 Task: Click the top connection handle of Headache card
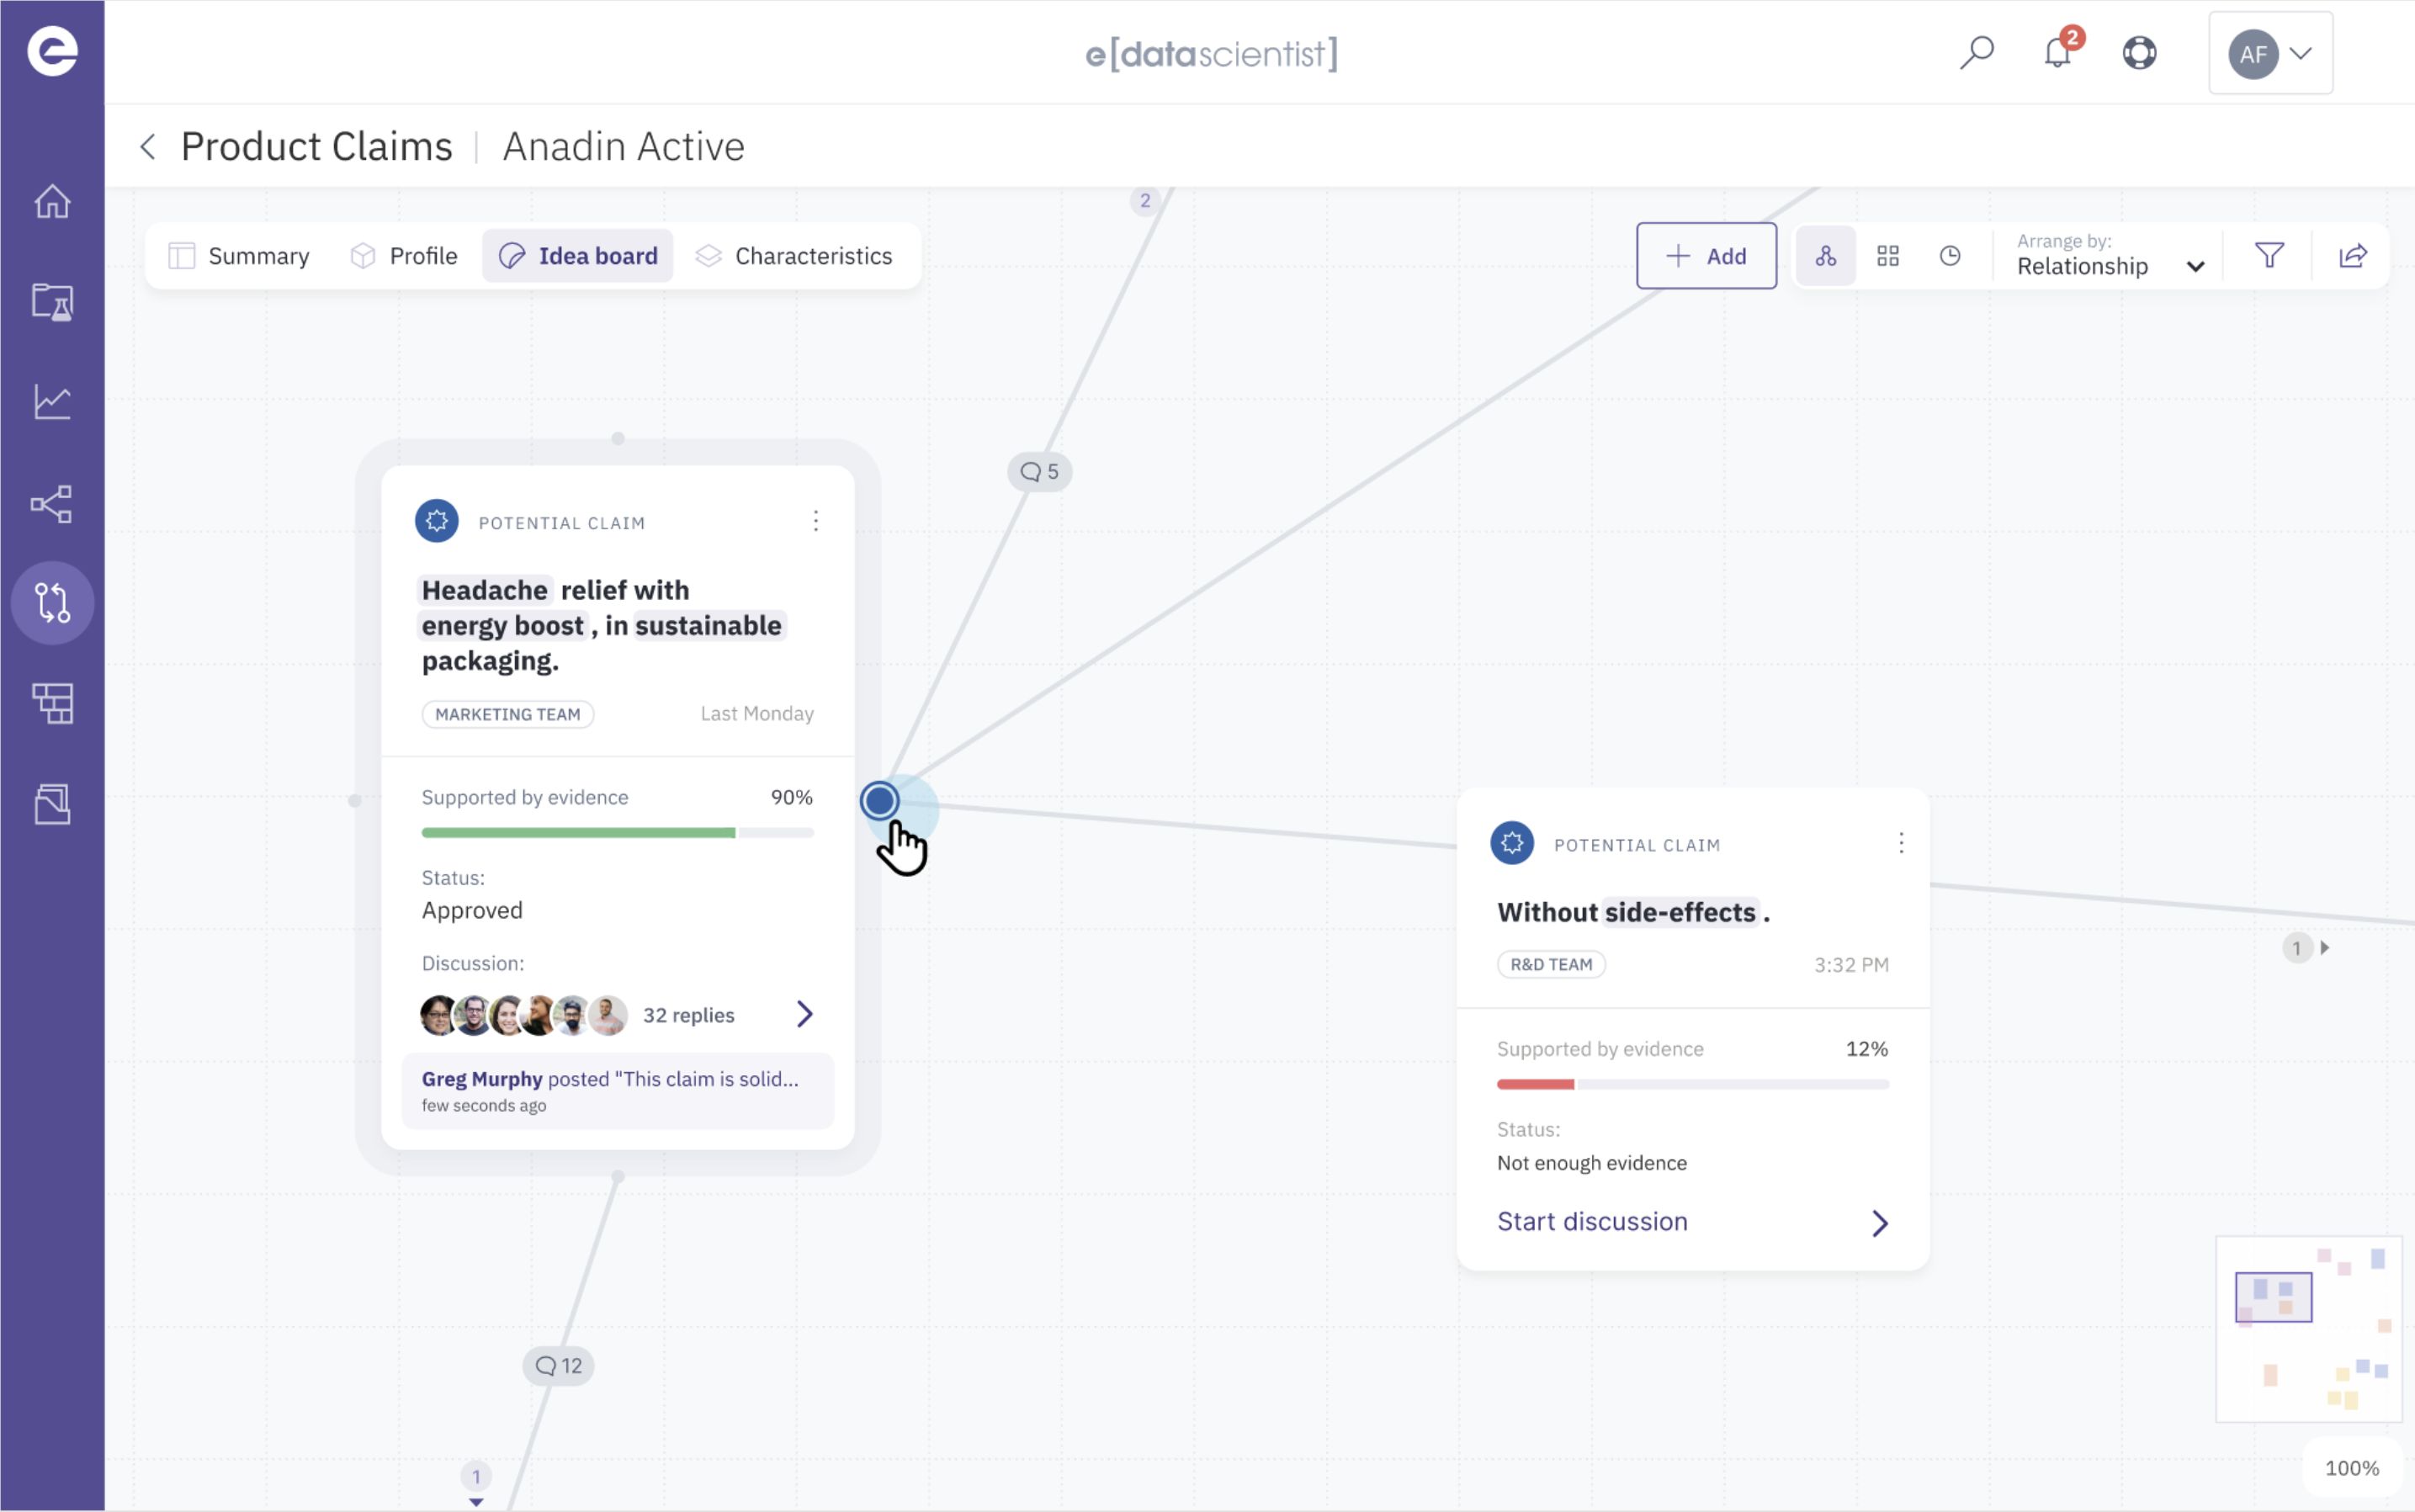(618, 438)
